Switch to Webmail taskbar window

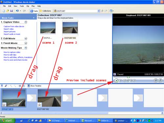(x=72, y=121)
